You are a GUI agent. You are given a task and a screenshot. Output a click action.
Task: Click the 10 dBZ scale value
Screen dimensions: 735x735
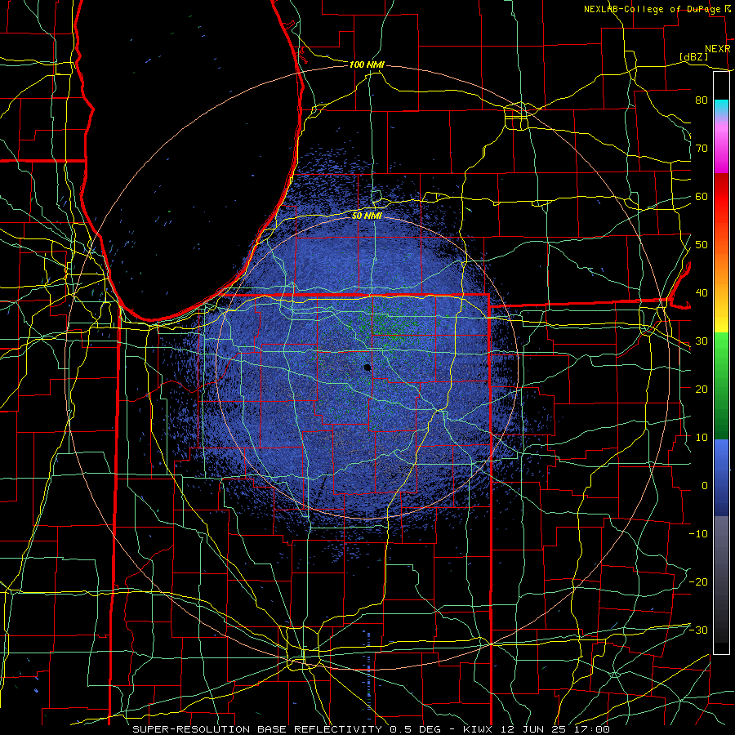coord(702,438)
